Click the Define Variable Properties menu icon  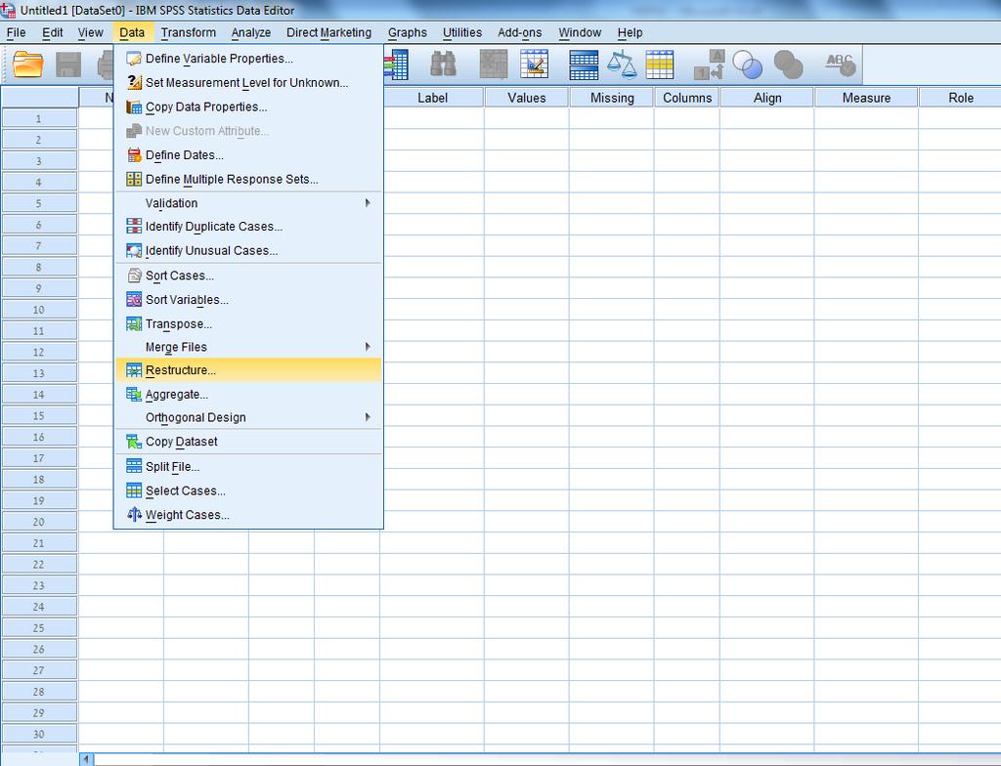133,59
